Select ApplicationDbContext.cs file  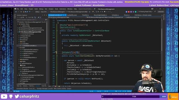[x=31, y=50]
